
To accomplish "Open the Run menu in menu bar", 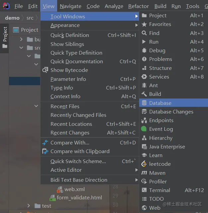I will (x=176, y=6).
